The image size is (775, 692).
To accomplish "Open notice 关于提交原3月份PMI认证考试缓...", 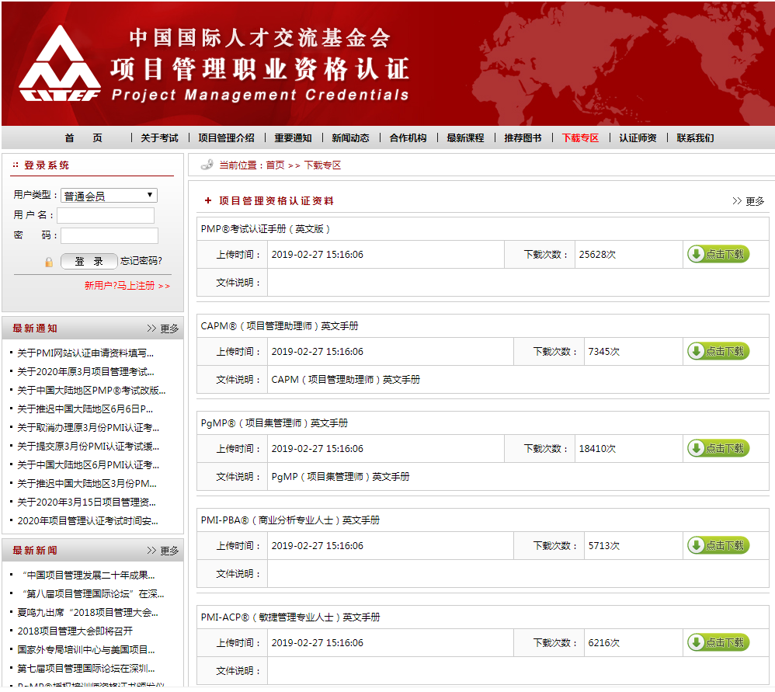I will [x=89, y=447].
